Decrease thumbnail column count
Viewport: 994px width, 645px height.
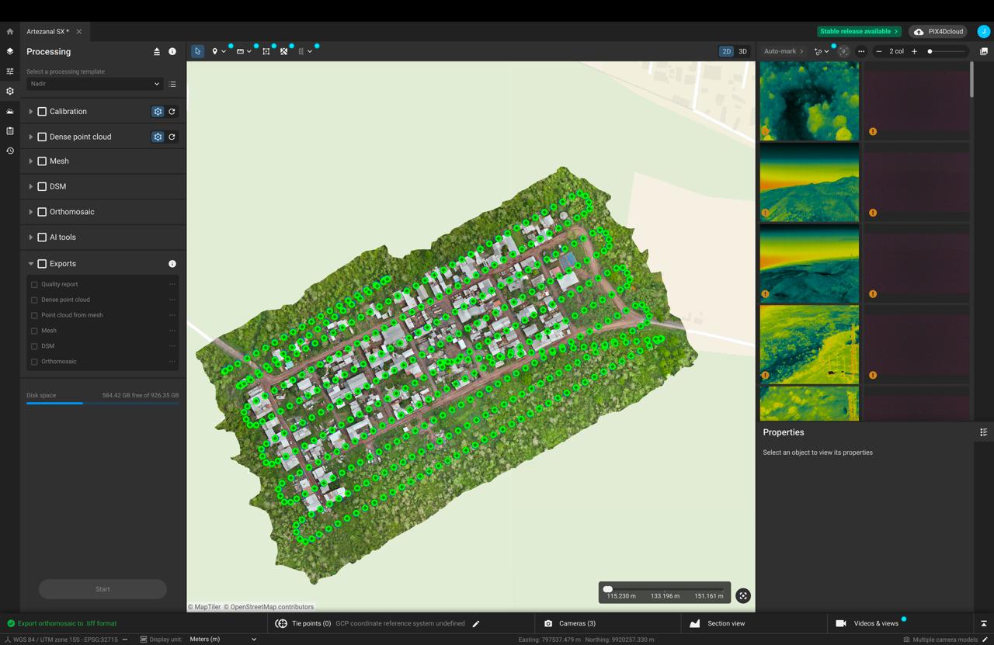point(879,51)
